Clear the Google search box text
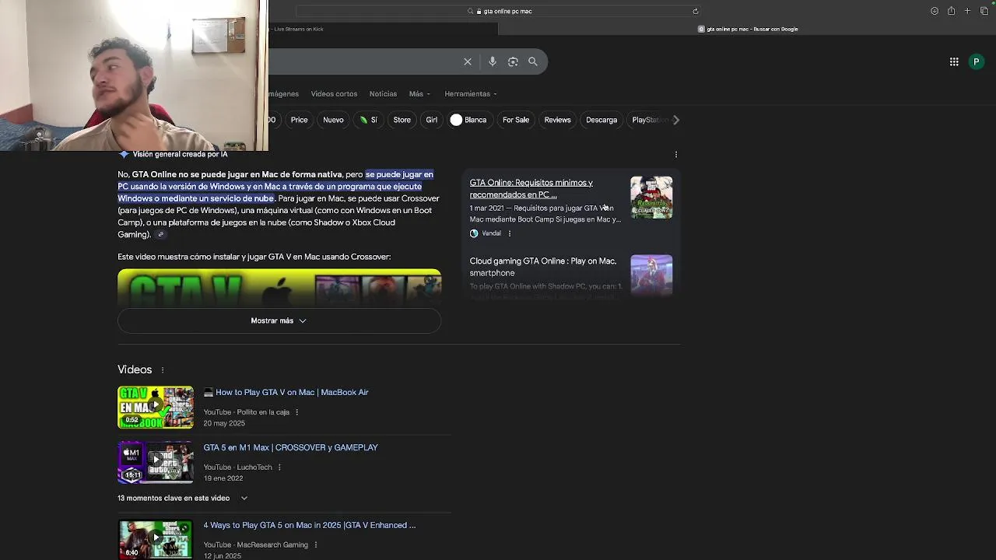 [x=468, y=61]
